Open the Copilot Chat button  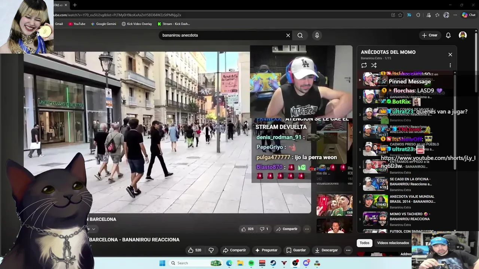[x=469, y=15]
